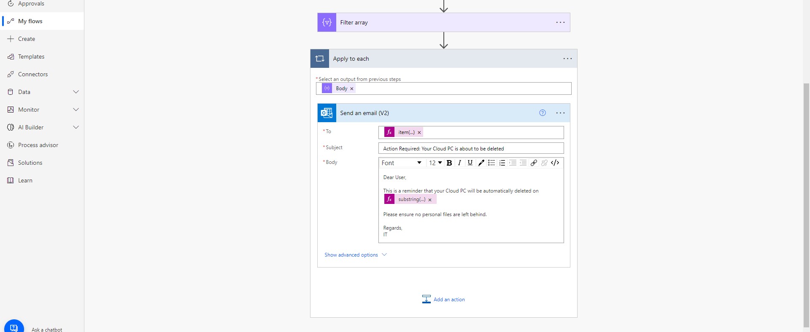Insert a hyperlink

pyautogui.click(x=534, y=163)
